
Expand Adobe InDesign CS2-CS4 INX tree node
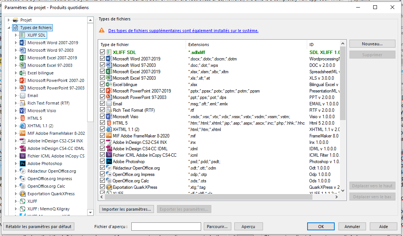click(16, 141)
